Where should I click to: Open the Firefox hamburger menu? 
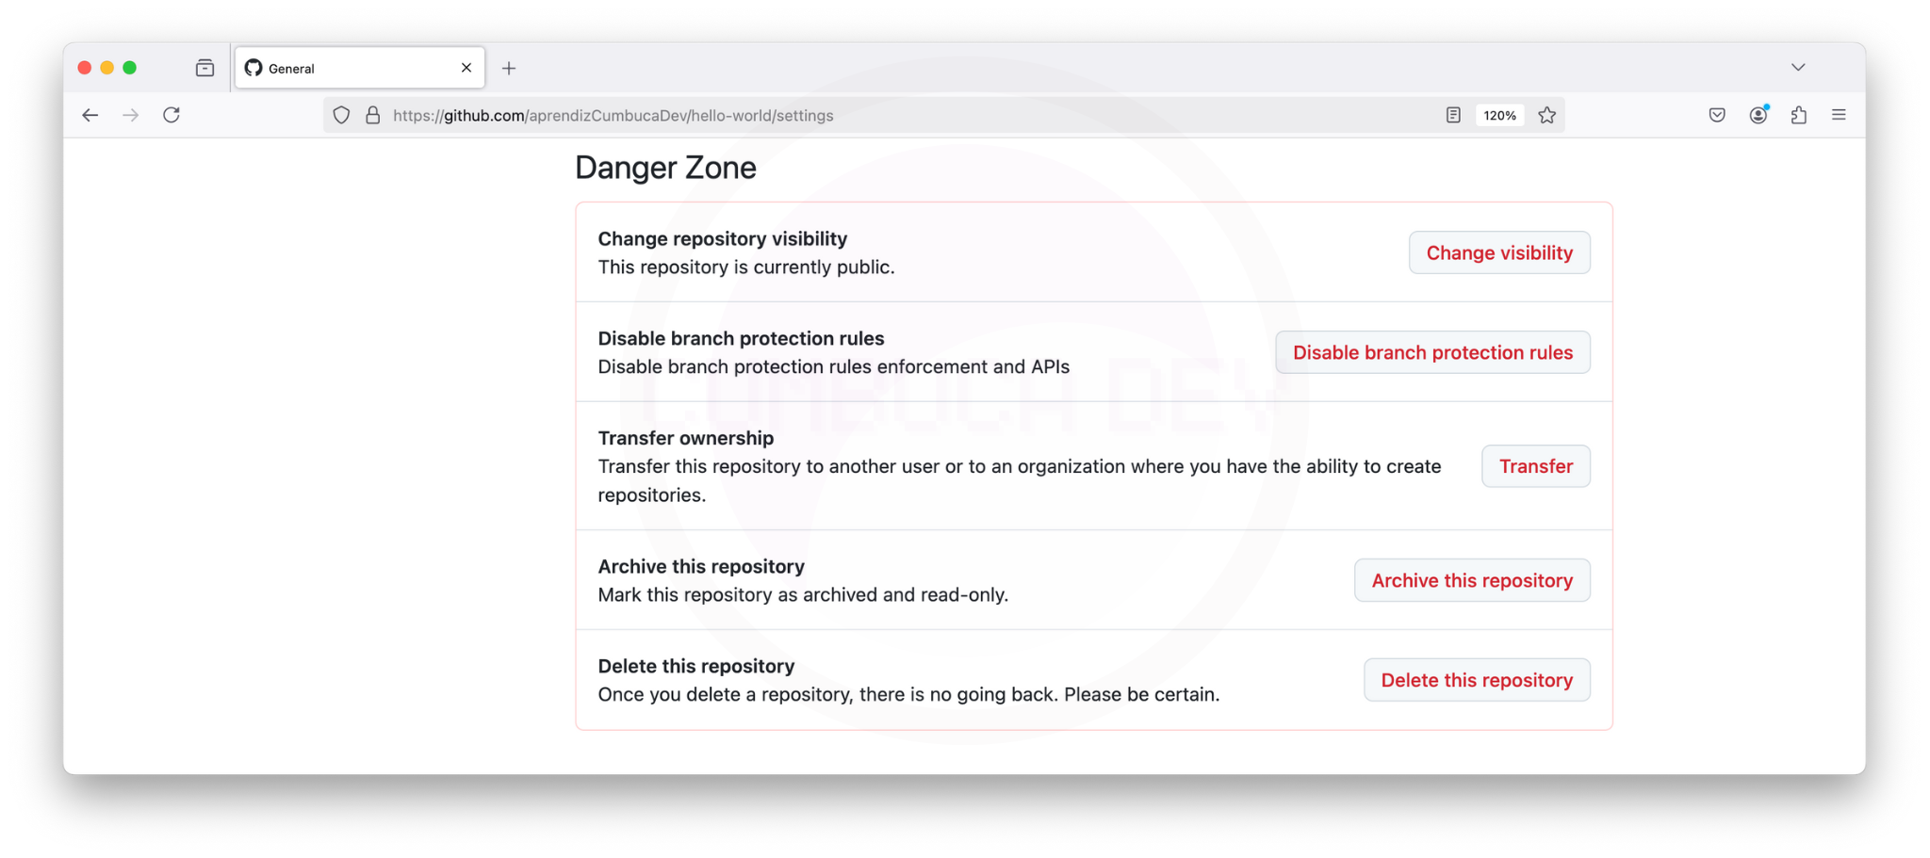coord(1839,115)
